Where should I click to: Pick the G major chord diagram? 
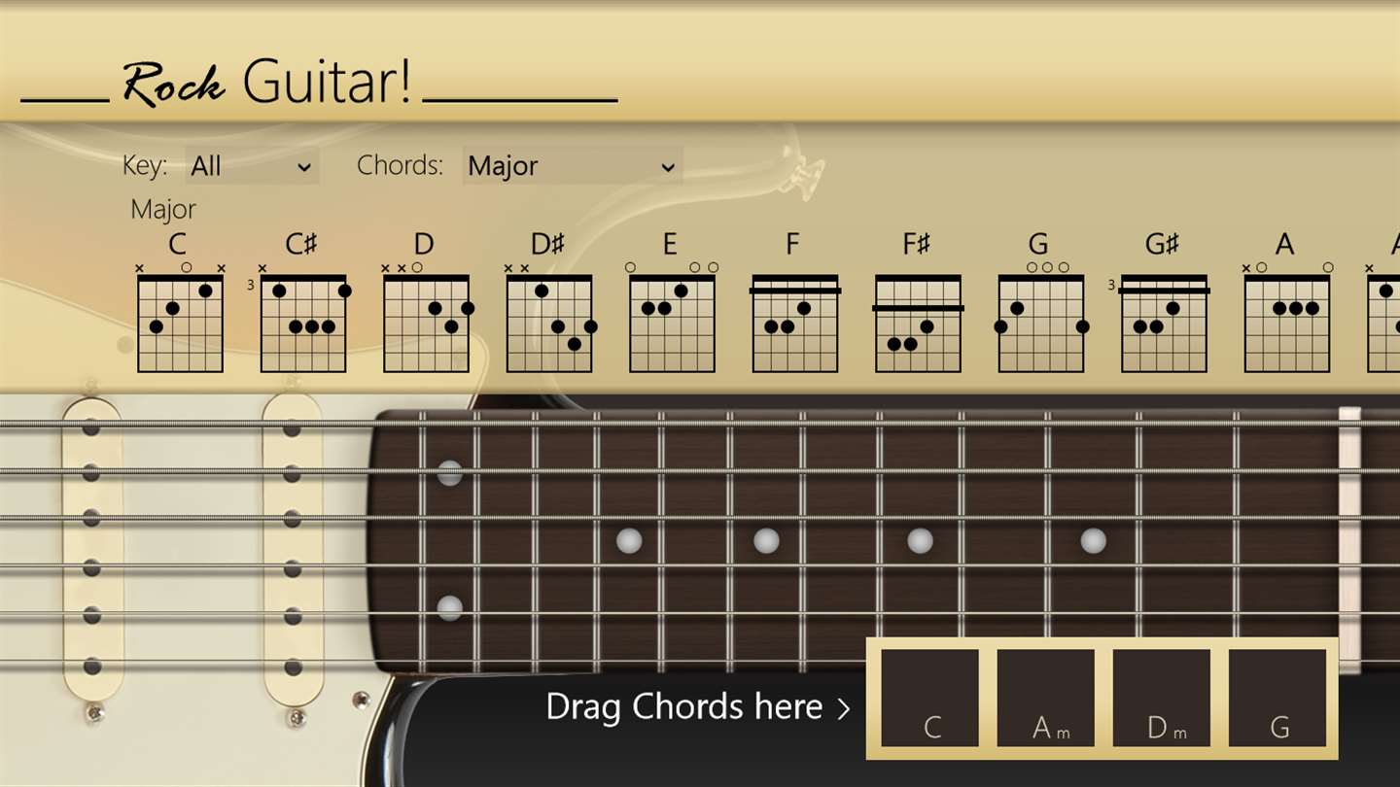[x=1040, y=317]
